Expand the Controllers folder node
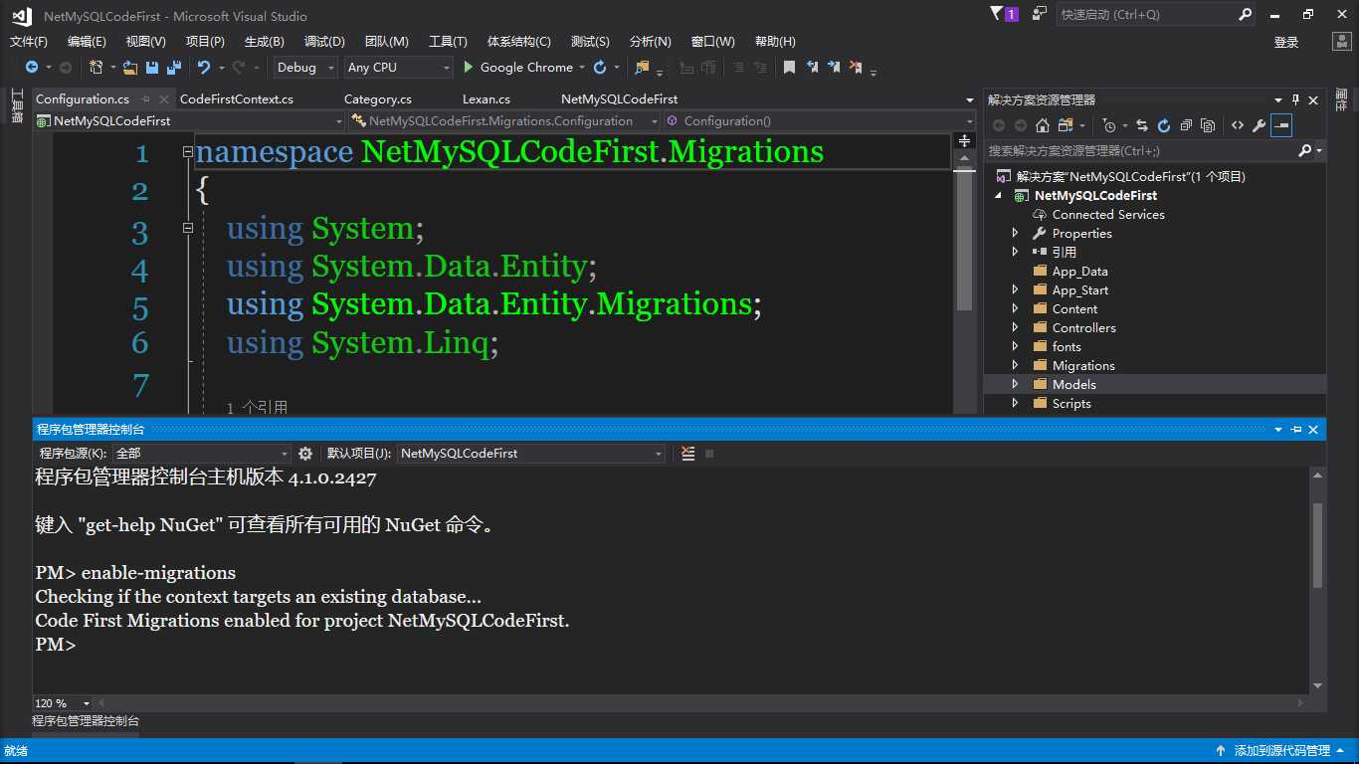The image size is (1359, 764). pos(1015,327)
